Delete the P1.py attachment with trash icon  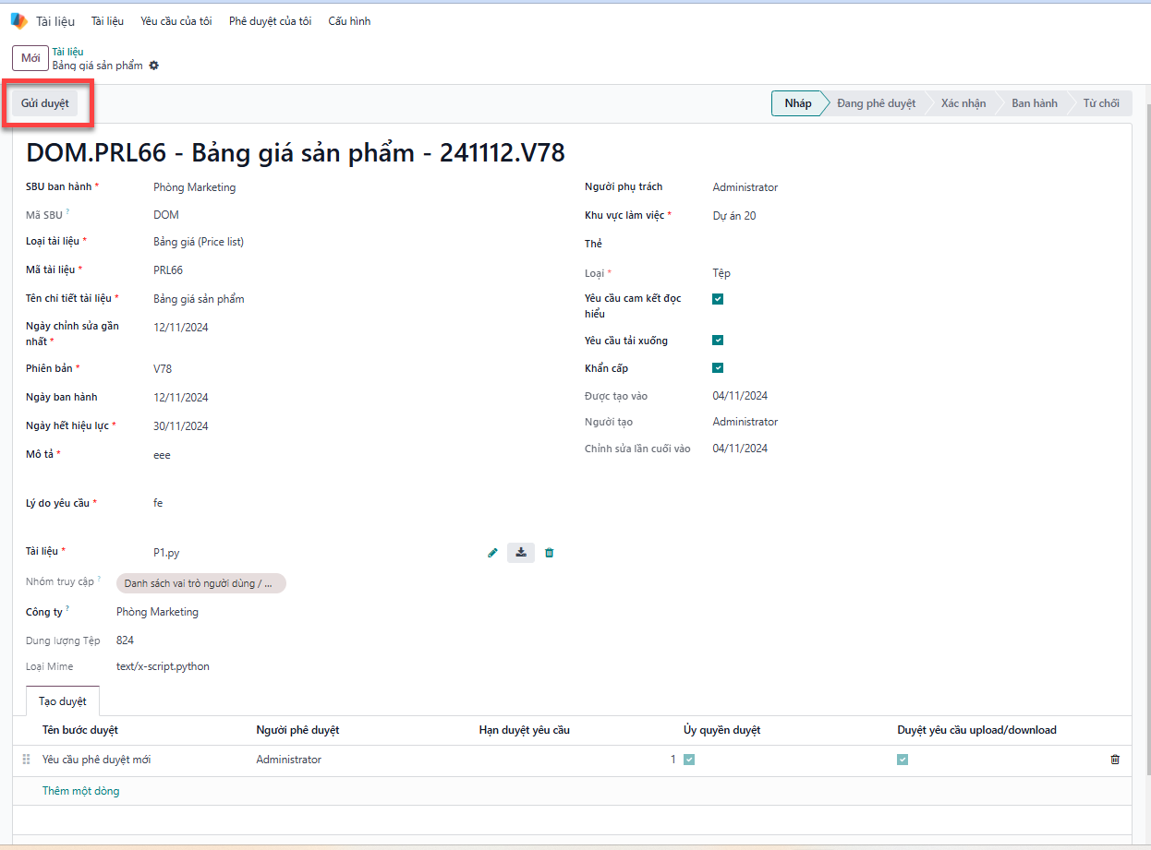pyautogui.click(x=550, y=553)
